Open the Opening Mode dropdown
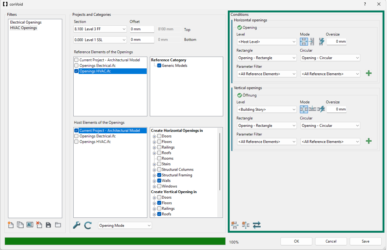Image resolution: width=390 pixels, height=250 pixels. click(125, 225)
